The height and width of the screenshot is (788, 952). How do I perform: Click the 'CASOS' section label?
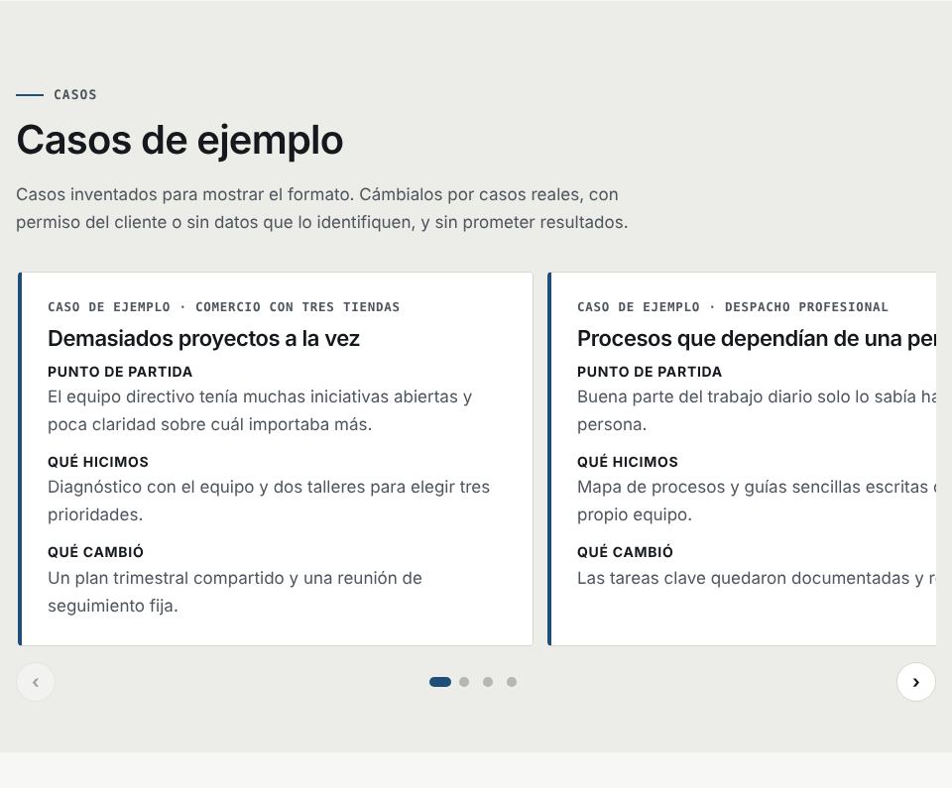[74, 95]
